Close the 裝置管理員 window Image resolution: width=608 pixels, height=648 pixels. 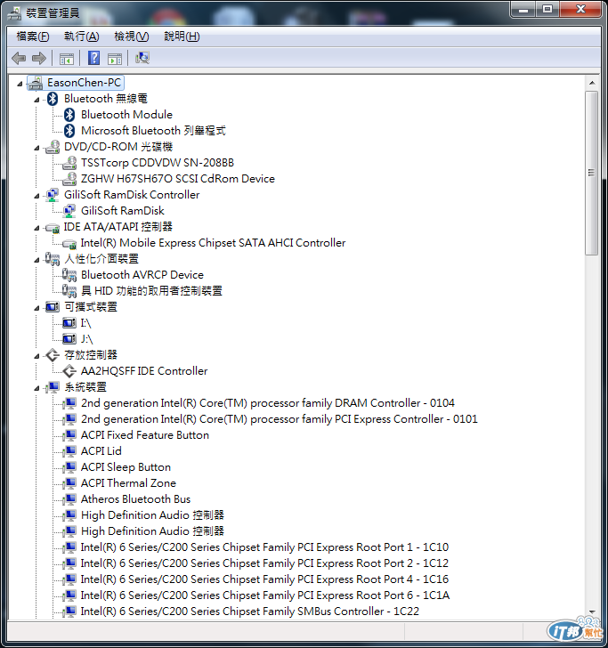tap(580, 10)
